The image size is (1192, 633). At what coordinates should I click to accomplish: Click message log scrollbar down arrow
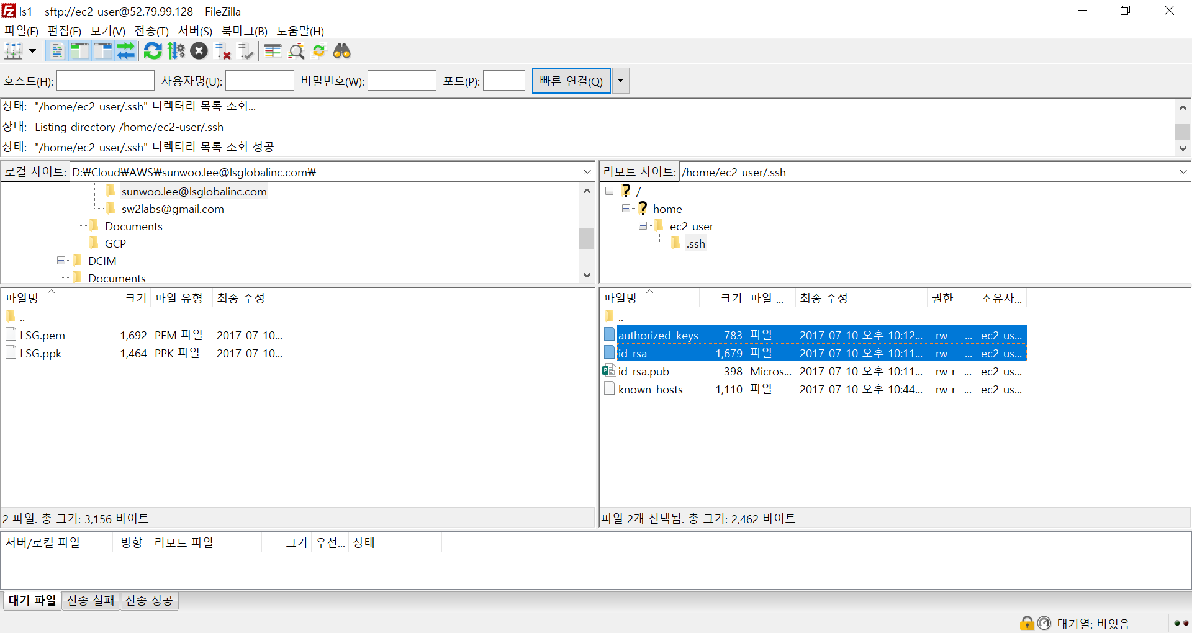(1183, 149)
